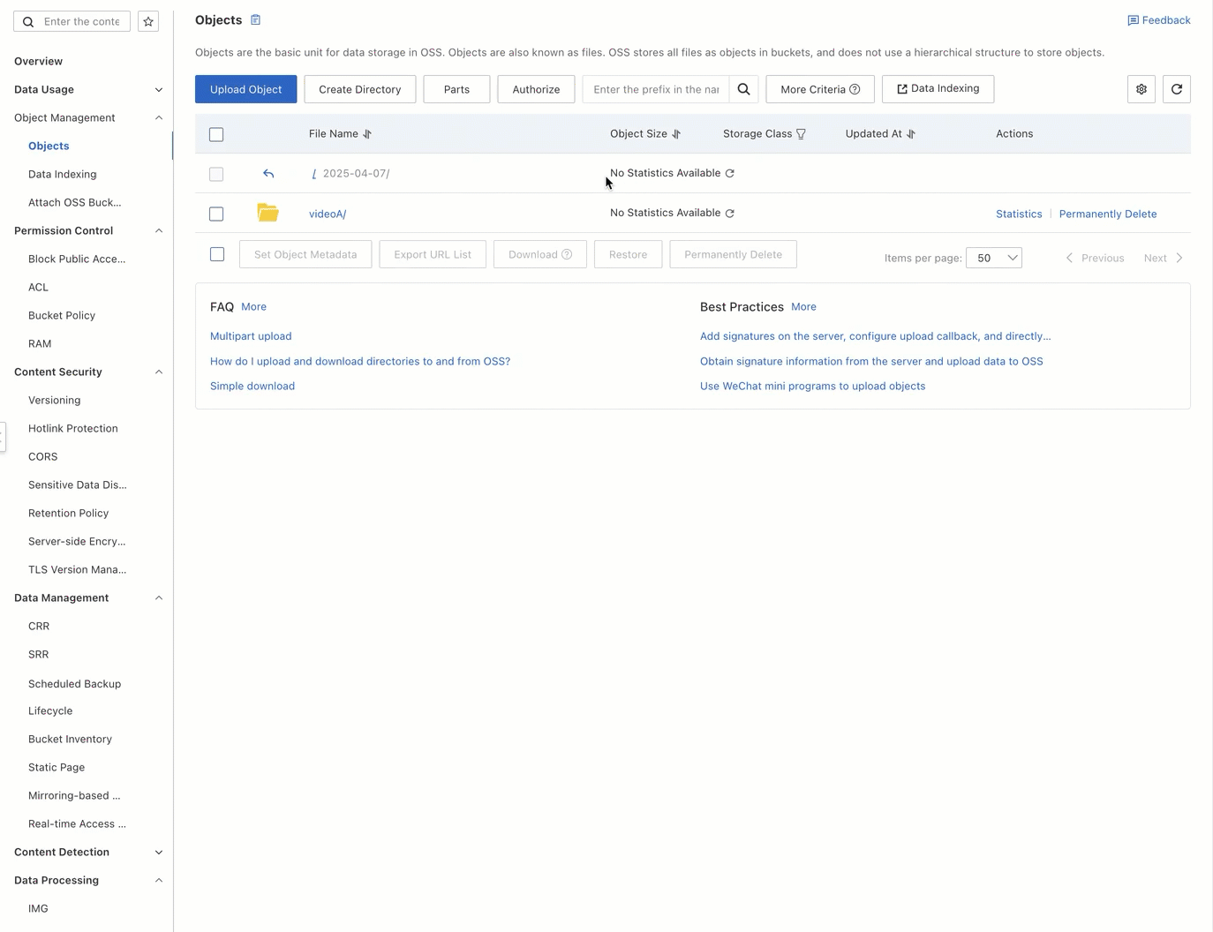Refresh statistics for 2025-04-07/ row
The height and width of the screenshot is (932, 1213).
pos(730,173)
